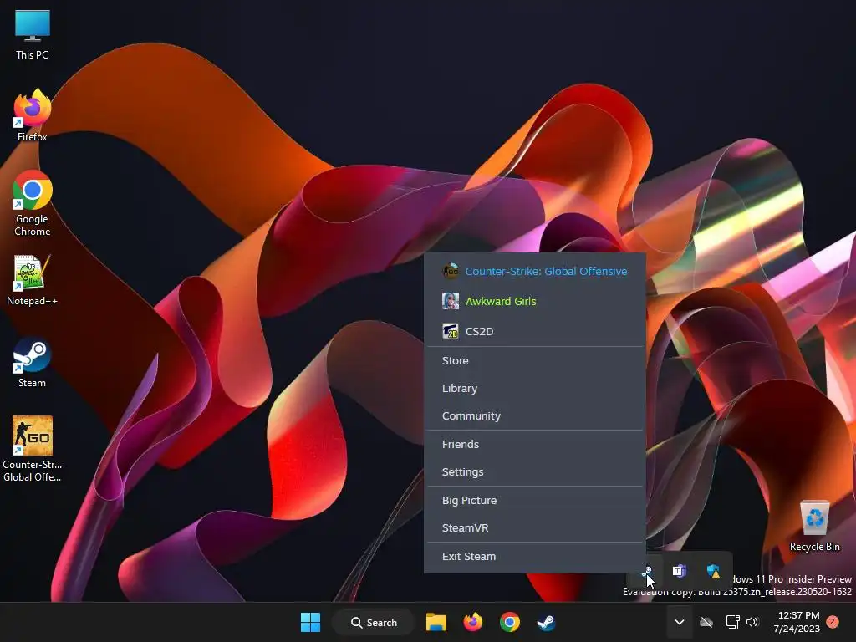
Task: Open Steam Settings from tray menu
Action: 534,471
